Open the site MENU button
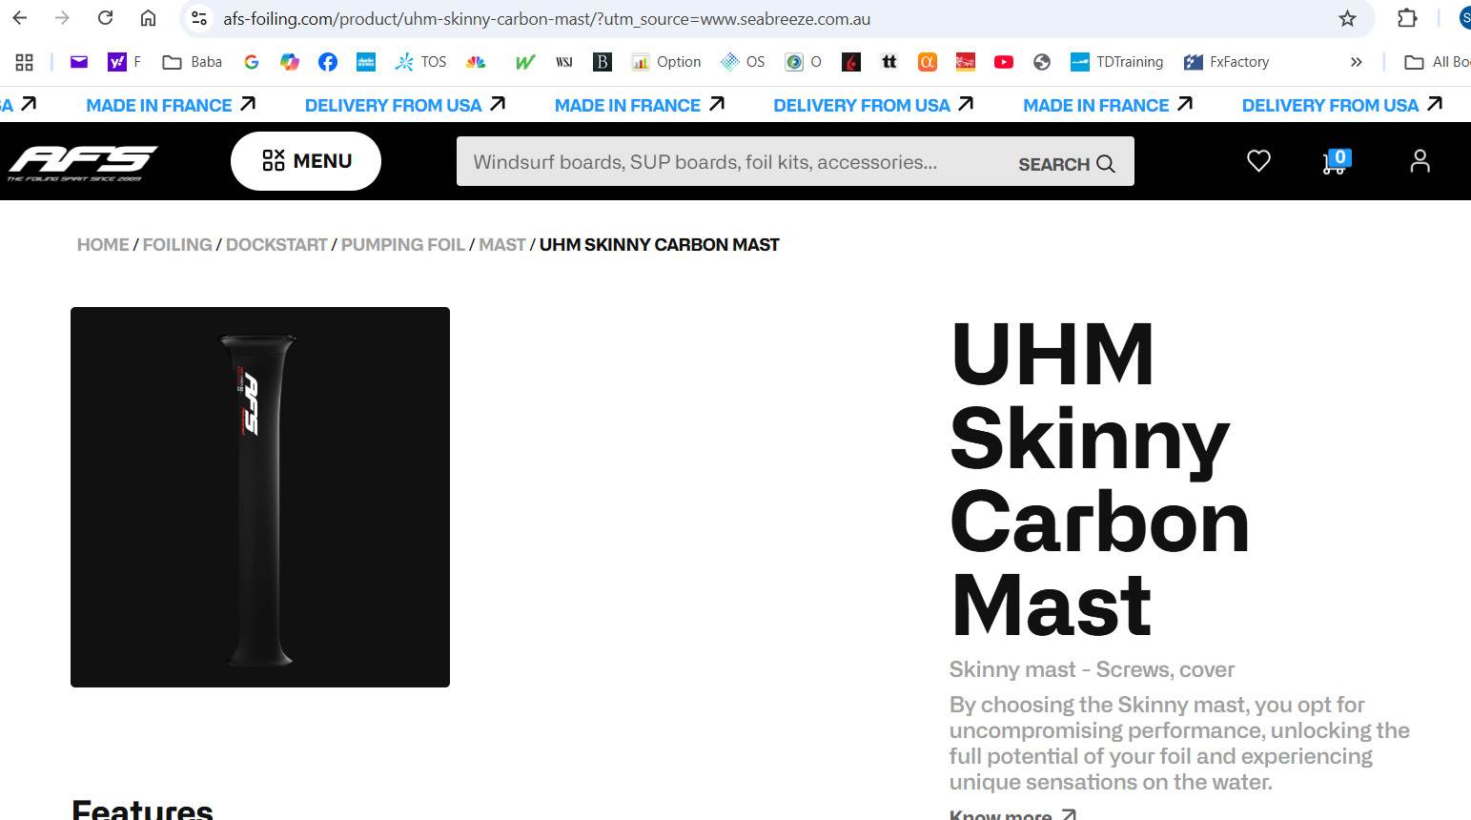The width and height of the screenshot is (1471, 820). point(306,161)
